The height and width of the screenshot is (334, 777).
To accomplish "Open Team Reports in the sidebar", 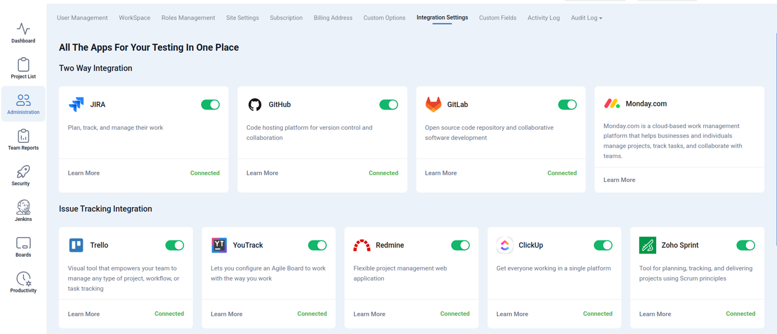I will pos(23,136).
